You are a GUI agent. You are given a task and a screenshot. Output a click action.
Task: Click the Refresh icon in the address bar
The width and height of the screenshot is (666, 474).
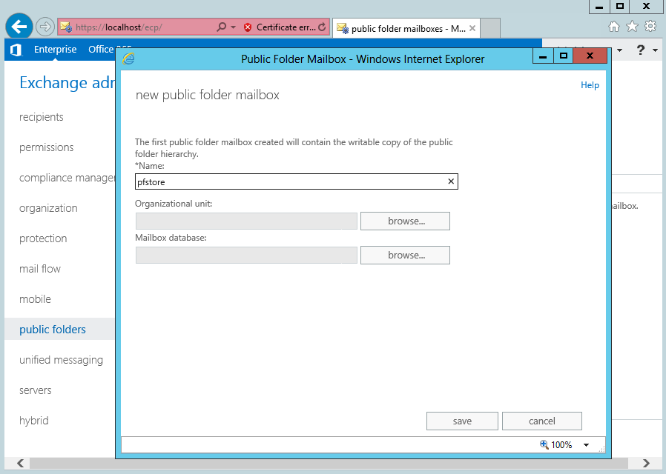pos(322,26)
